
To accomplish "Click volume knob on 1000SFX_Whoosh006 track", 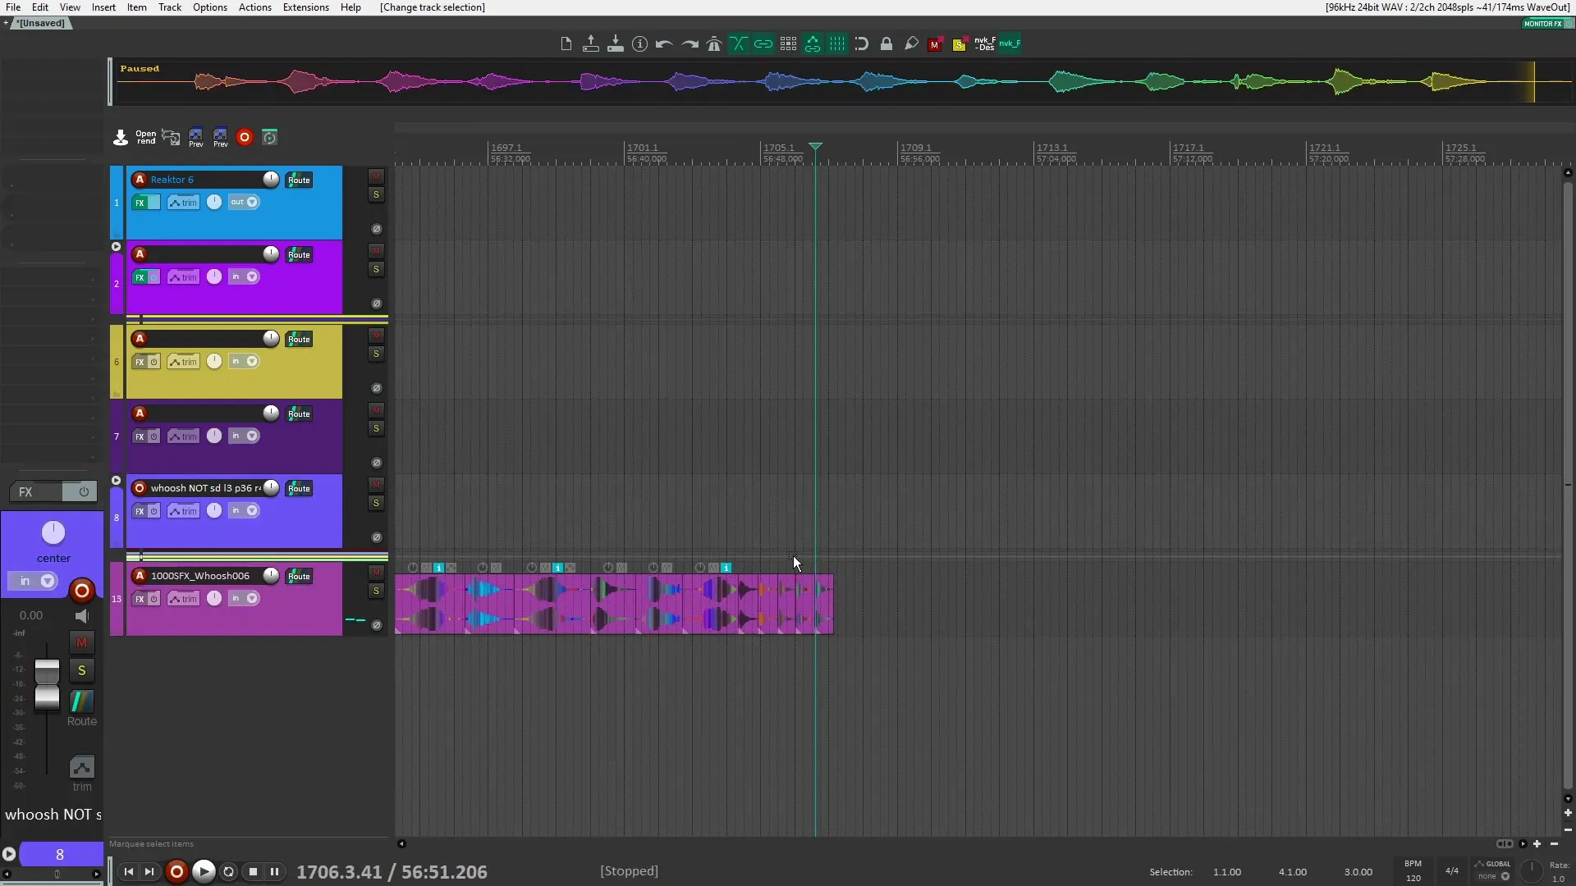I will point(271,576).
